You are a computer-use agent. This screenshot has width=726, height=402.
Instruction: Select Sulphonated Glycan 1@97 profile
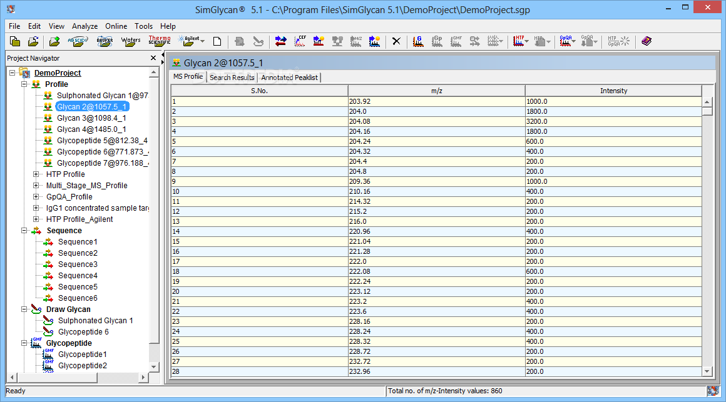click(102, 95)
